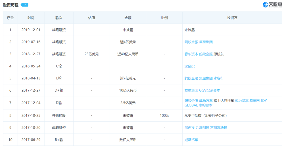The image size is (284, 148).
Task: Click the 原股东 investor text
Action: [219, 54]
